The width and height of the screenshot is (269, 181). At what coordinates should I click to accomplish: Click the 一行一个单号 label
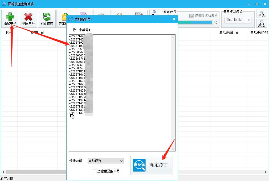[80, 30]
